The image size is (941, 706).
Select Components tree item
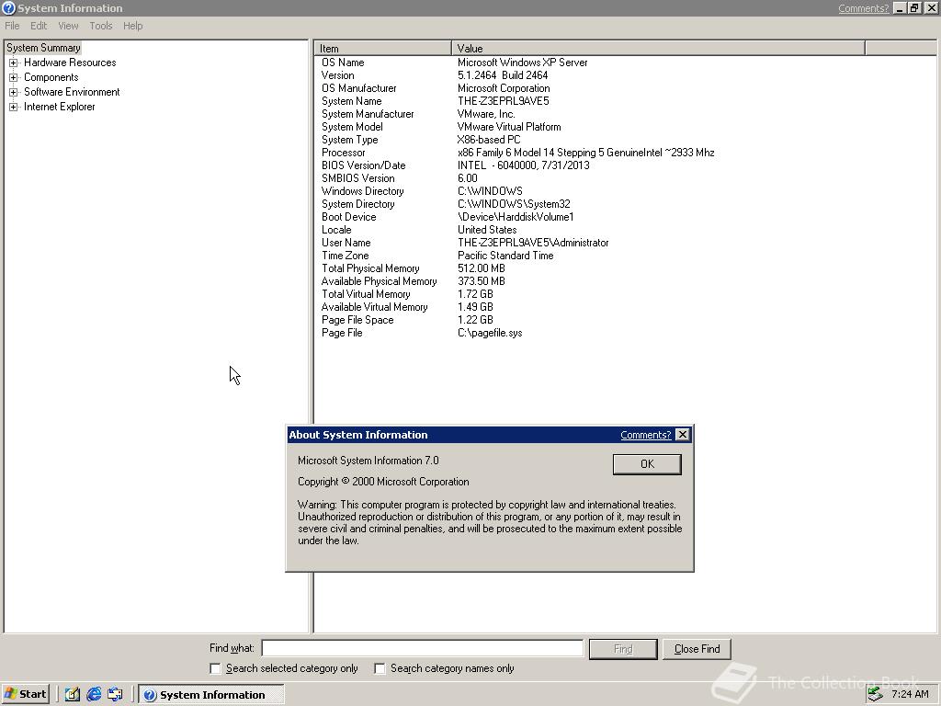(x=51, y=77)
